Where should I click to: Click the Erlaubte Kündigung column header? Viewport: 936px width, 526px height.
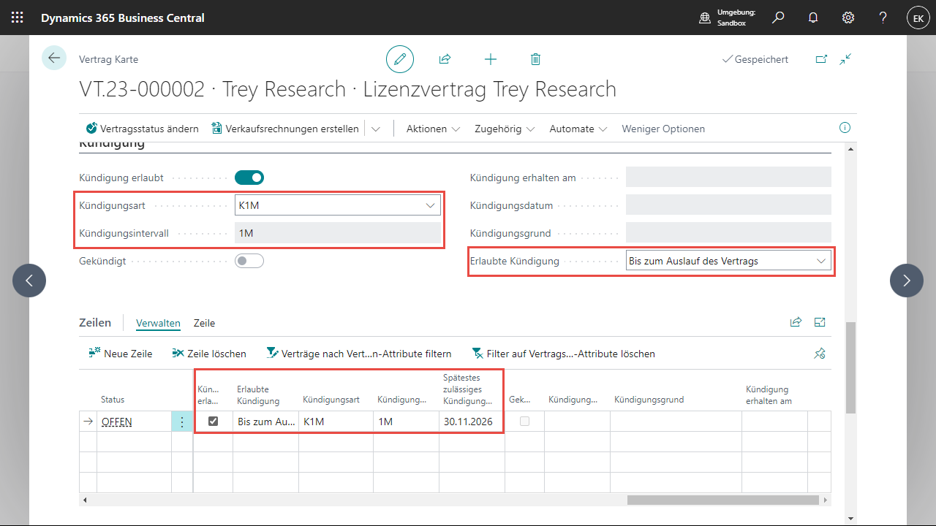tap(258, 395)
